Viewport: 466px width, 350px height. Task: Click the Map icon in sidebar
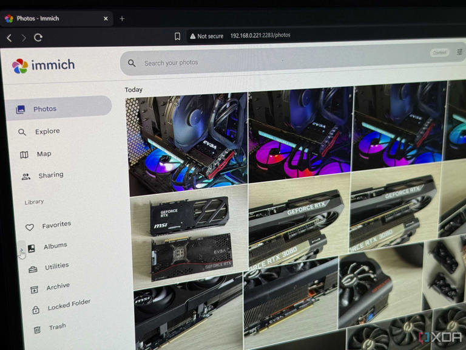pos(24,155)
